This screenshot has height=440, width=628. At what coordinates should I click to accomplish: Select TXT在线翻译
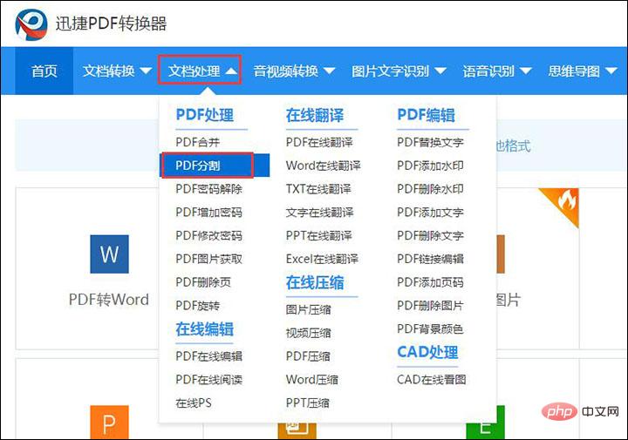click(318, 189)
